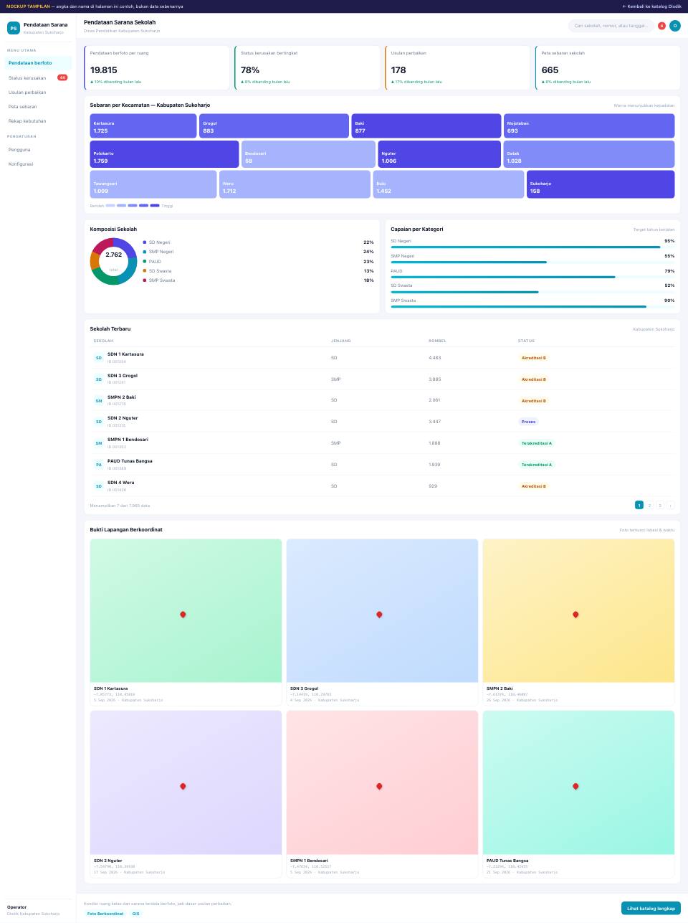Click the donut chart showing 2.762 total
The image size is (688, 923).
113,262
